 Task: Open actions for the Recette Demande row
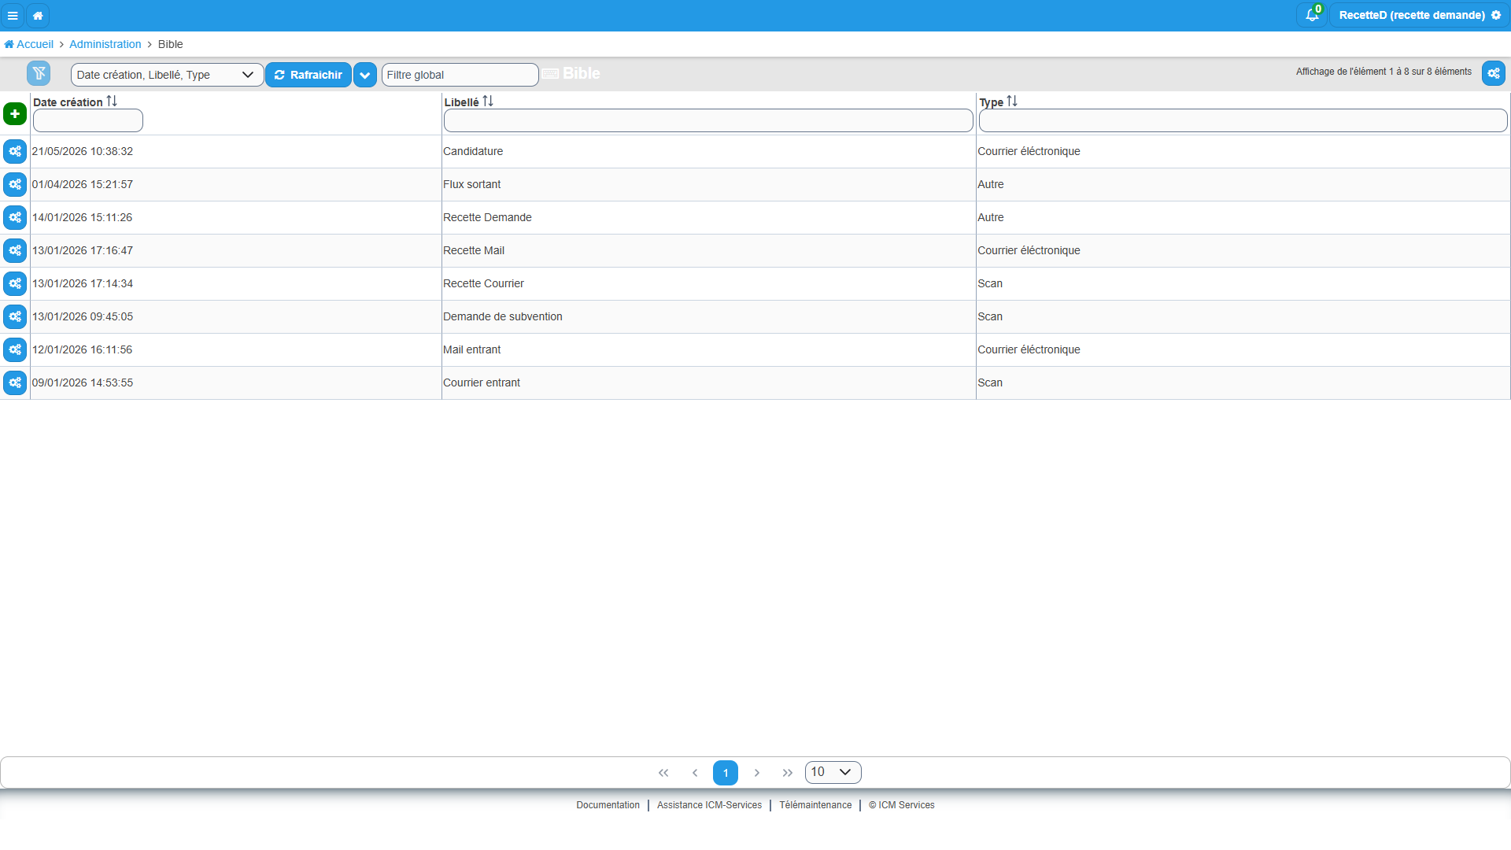click(15, 217)
